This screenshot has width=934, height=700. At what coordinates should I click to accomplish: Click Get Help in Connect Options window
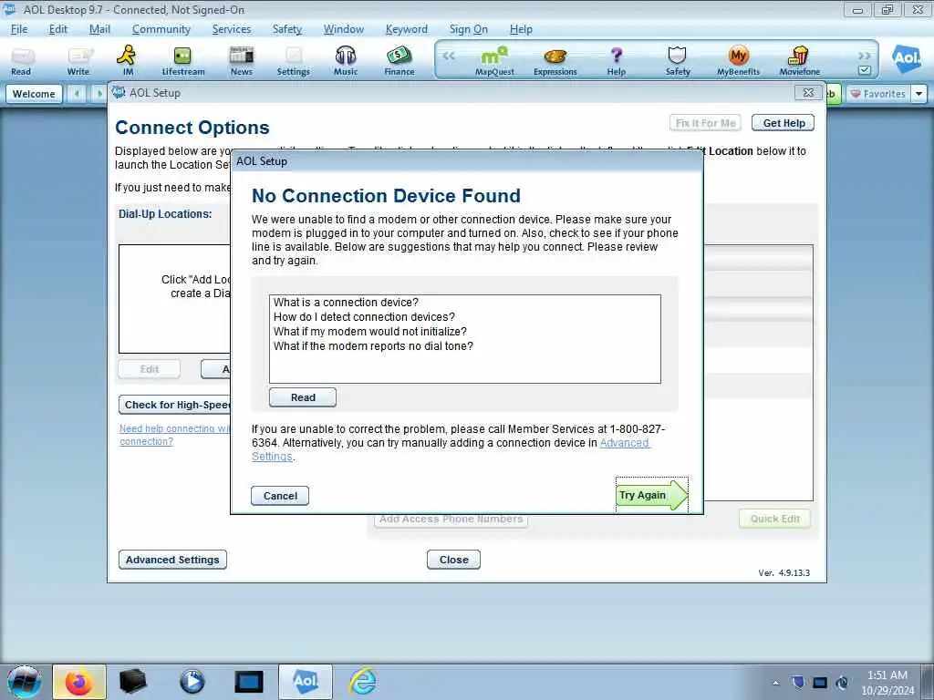tap(784, 123)
